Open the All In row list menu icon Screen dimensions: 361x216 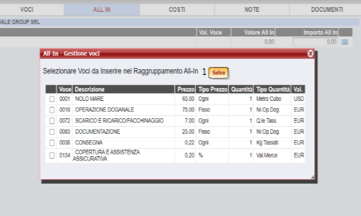coord(344,42)
